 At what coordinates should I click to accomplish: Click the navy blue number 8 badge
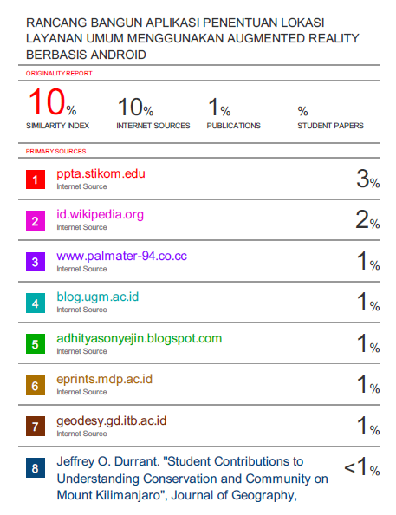pyautogui.click(x=36, y=468)
